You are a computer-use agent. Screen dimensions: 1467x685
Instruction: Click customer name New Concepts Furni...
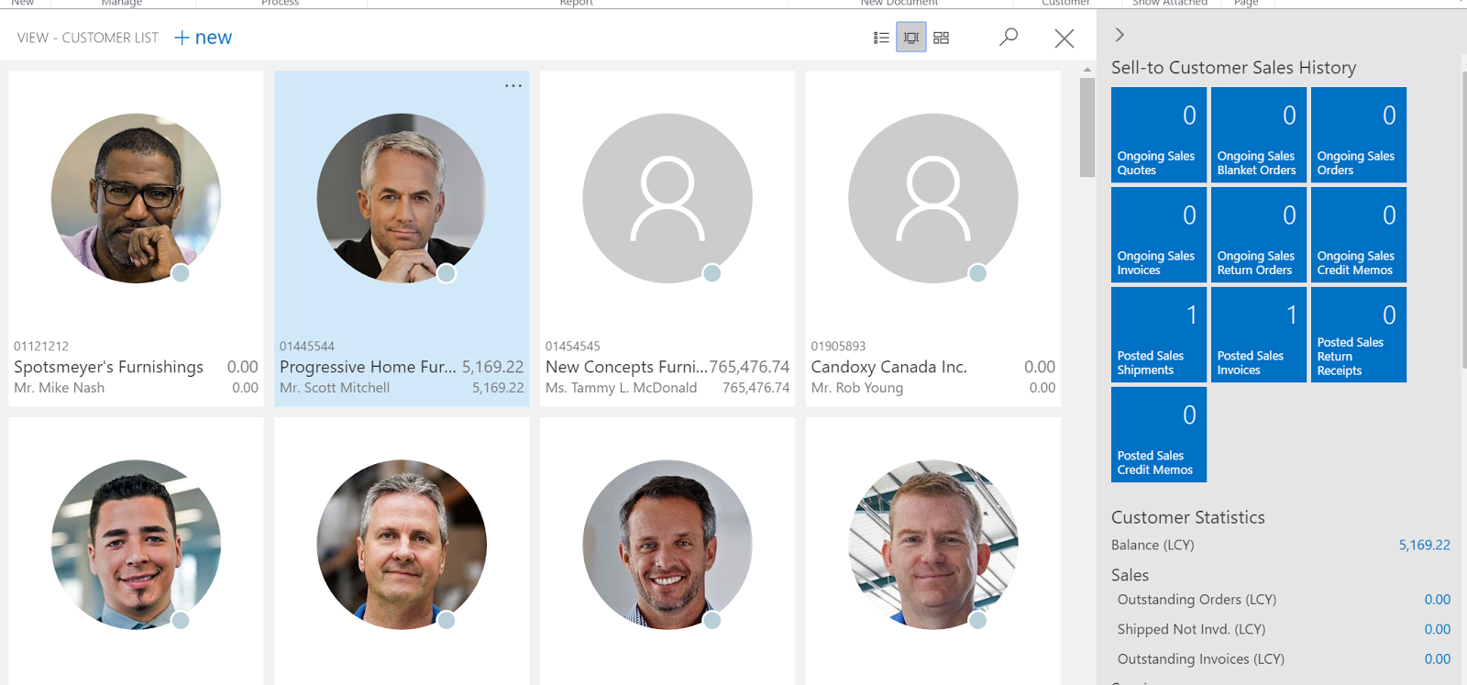(626, 367)
